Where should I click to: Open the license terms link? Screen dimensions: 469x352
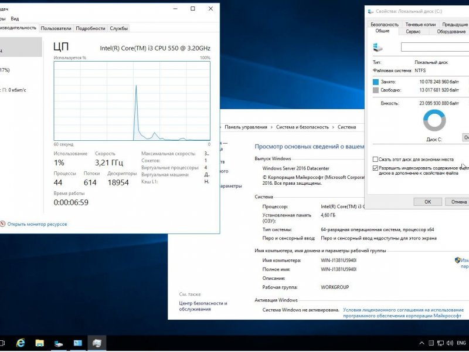(x=403, y=313)
